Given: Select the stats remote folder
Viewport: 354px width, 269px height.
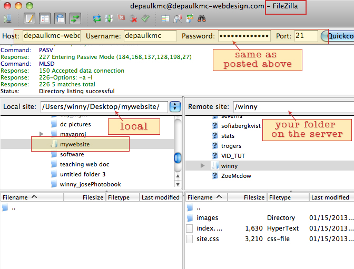Looking at the screenshot, I should (x=228, y=136).
